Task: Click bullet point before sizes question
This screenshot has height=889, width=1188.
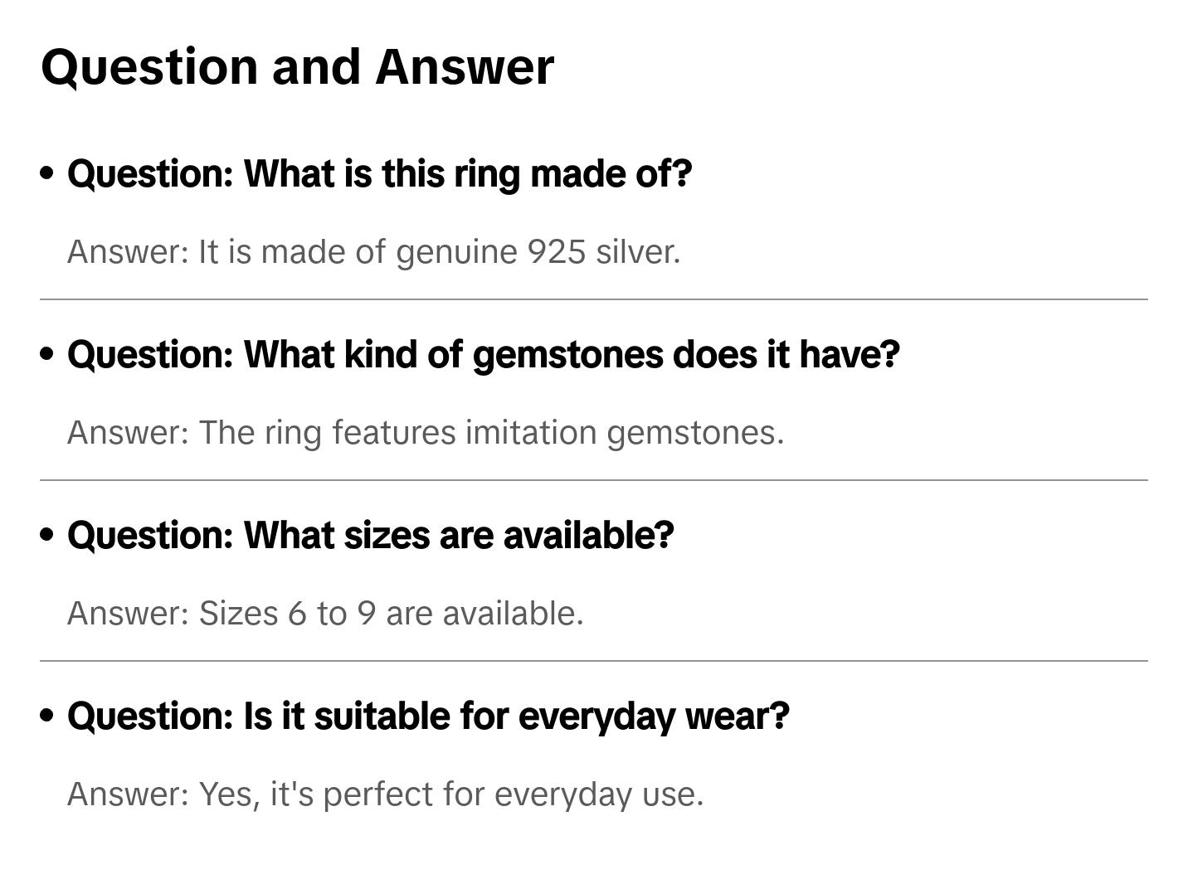Action: point(47,535)
